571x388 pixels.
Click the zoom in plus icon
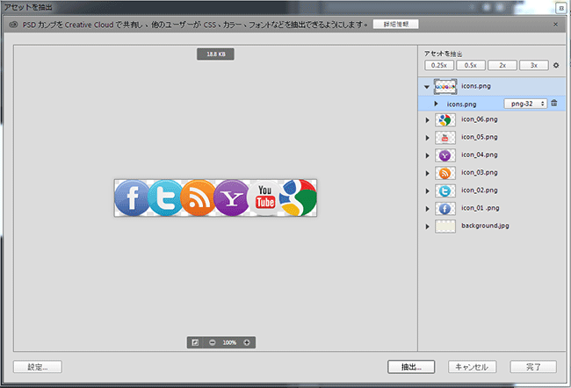[x=247, y=341]
